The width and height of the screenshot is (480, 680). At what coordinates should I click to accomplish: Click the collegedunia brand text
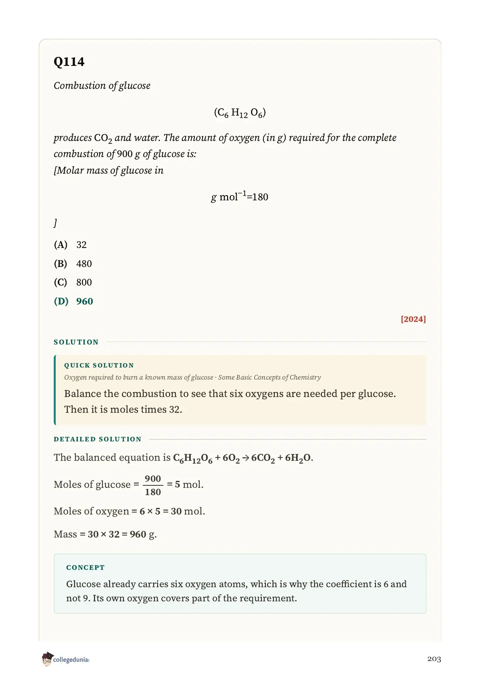click(x=71, y=659)
